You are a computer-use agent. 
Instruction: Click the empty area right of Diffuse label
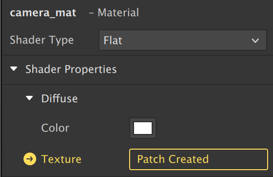(174, 98)
